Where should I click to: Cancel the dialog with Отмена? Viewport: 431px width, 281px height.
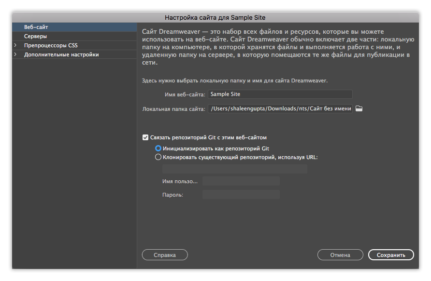pos(340,255)
